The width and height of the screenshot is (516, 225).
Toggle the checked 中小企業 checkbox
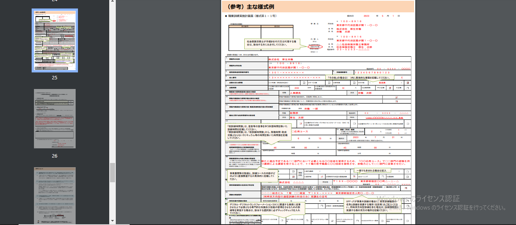click(390, 88)
